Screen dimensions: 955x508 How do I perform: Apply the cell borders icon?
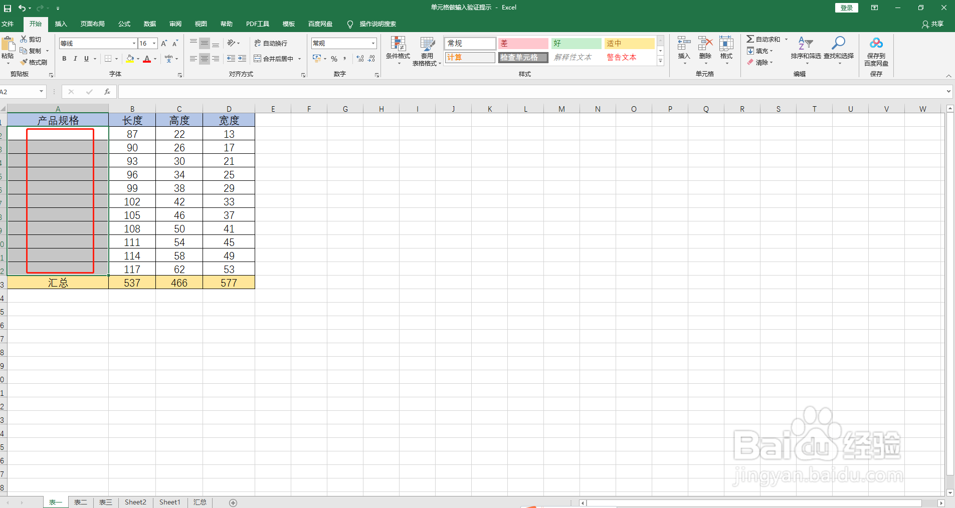[x=108, y=59]
